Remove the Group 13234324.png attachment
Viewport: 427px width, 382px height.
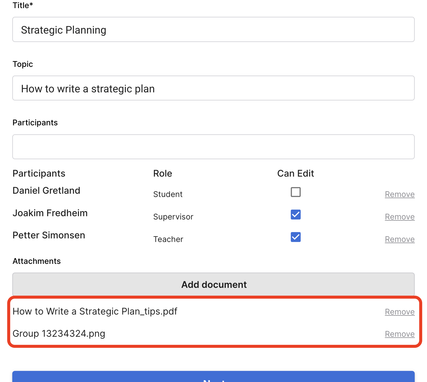[399, 334]
